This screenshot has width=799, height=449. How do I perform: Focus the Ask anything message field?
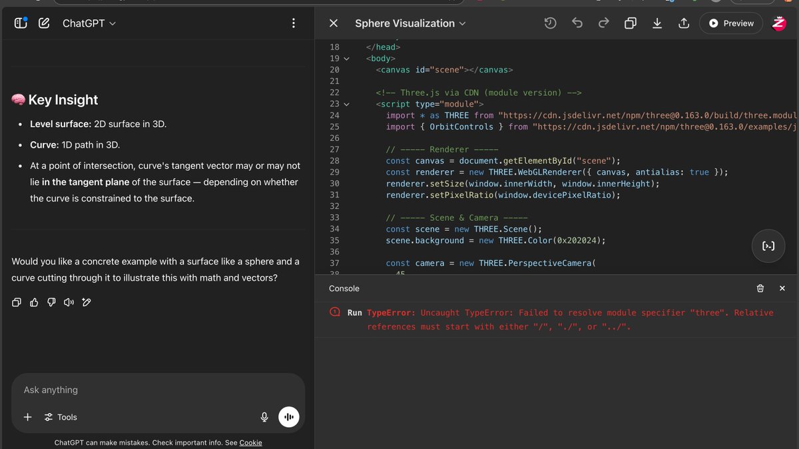[x=158, y=390]
